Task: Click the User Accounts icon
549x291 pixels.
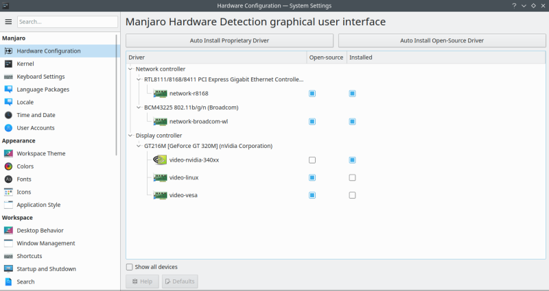Action: 8,128
